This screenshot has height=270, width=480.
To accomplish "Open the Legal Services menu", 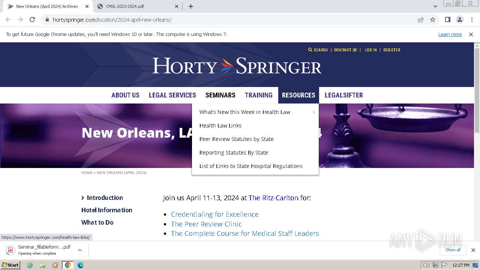I will (x=172, y=95).
